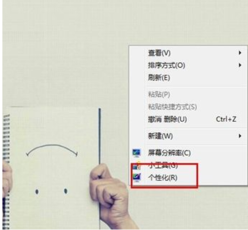248x230 pixels.
Task: Click the sad face drawing on the notebook
Action: pyautogui.click(x=52, y=169)
